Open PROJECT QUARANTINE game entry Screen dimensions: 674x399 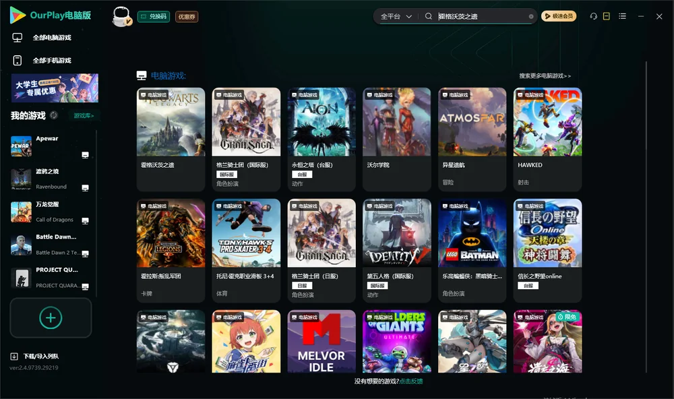pos(51,278)
